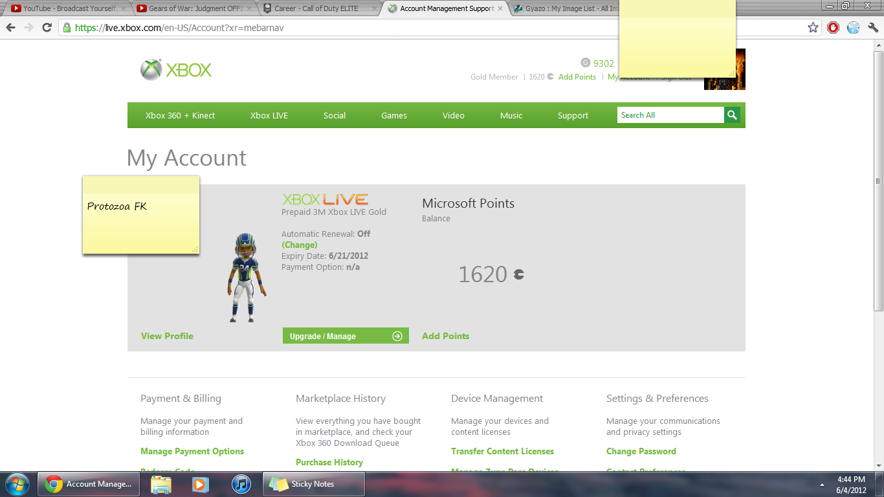Open the Video nav menu
Image resolution: width=884 pixels, height=497 pixels.
point(454,115)
